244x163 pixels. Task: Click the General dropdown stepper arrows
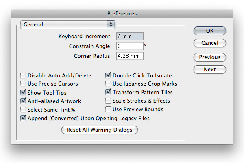pos(111,24)
